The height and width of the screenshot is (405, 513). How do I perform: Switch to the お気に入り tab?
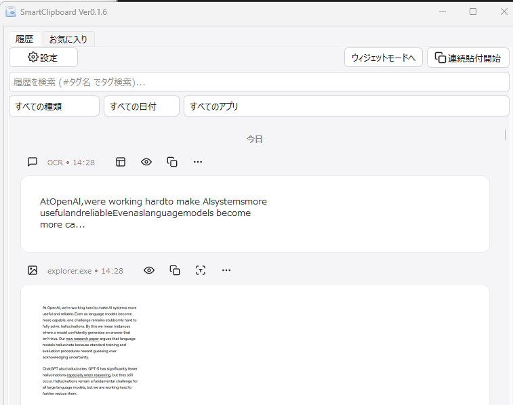coord(68,39)
